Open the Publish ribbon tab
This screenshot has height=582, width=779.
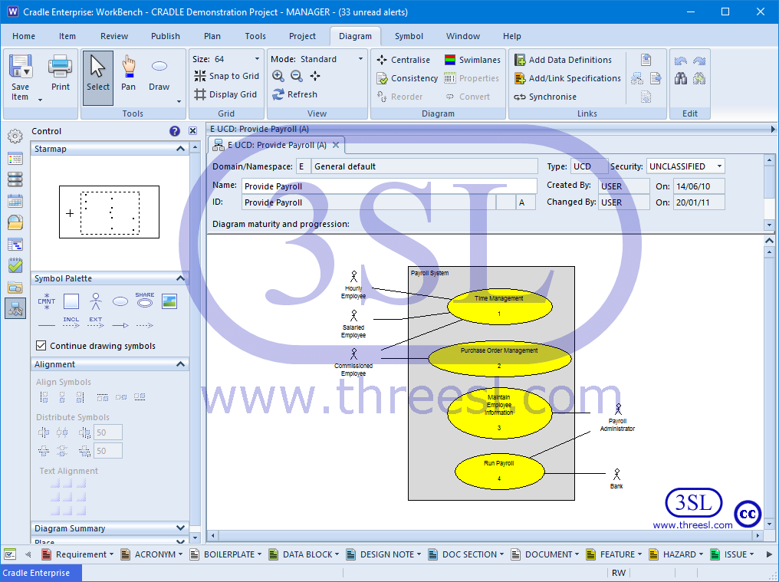(166, 36)
